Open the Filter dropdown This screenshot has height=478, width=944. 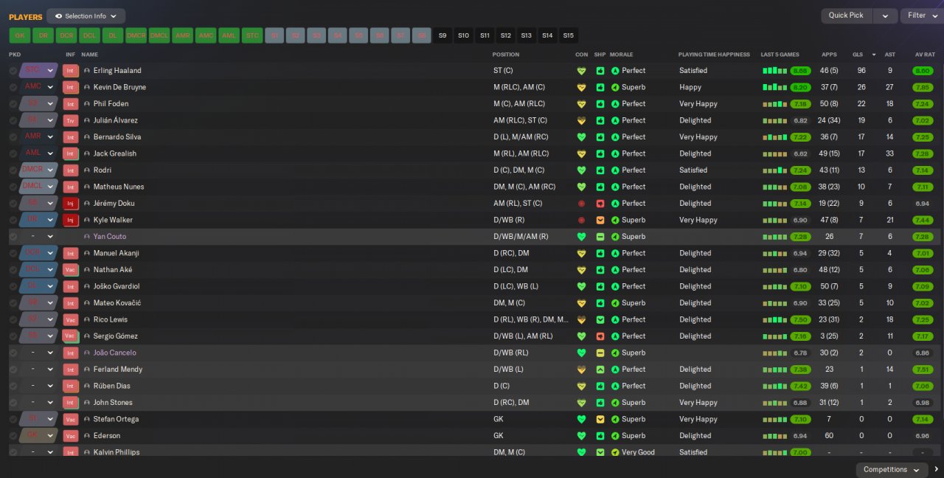(x=922, y=15)
